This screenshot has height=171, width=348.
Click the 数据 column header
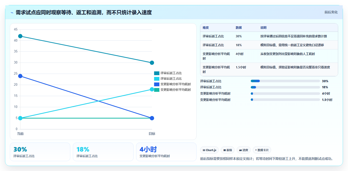click(239, 28)
